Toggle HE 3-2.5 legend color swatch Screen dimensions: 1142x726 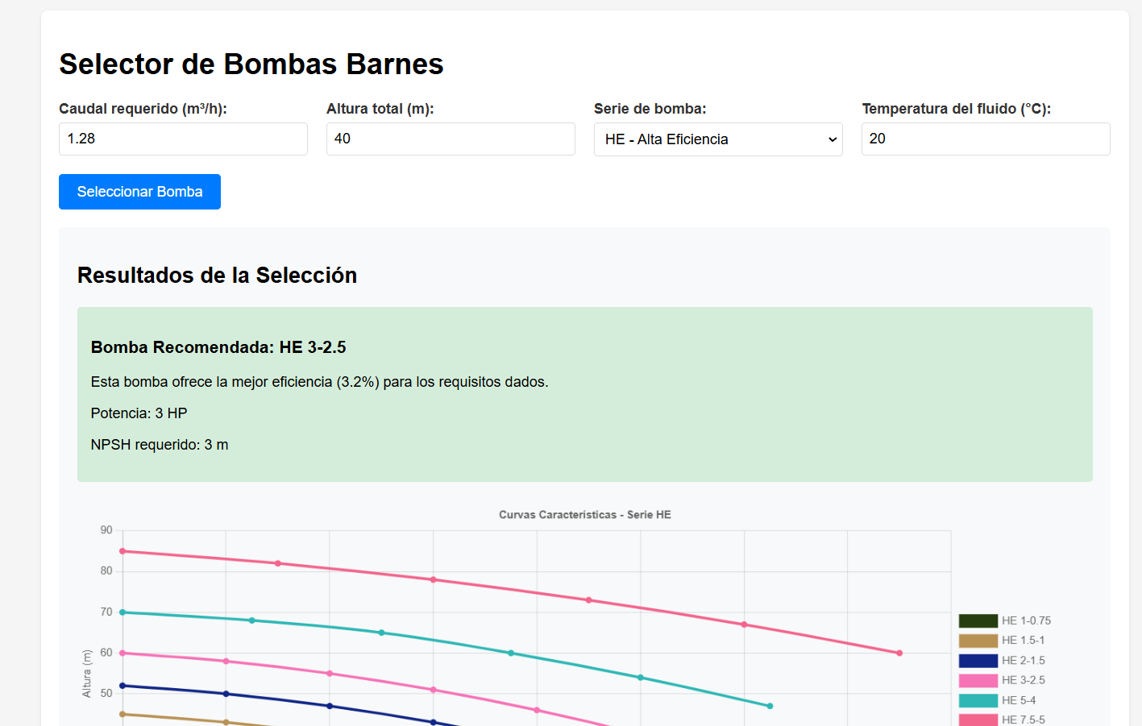(978, 681)
